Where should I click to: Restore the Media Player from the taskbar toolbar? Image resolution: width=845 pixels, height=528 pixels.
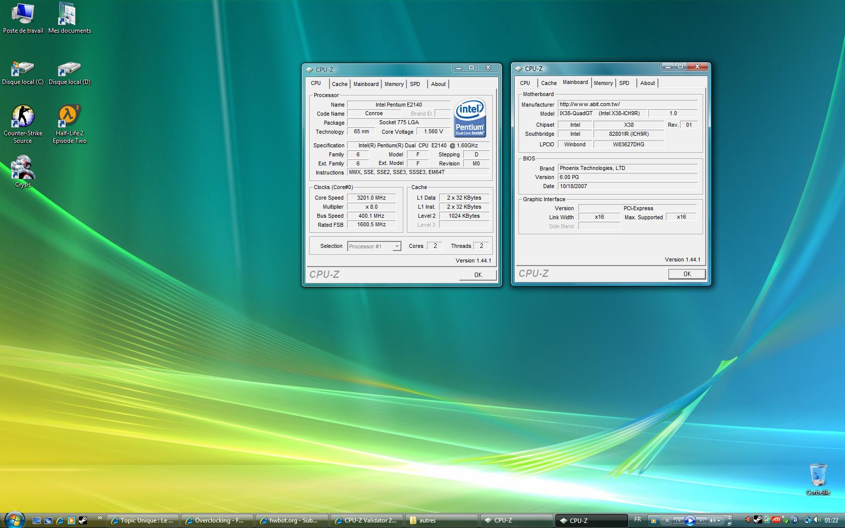[x=729, y=524]
